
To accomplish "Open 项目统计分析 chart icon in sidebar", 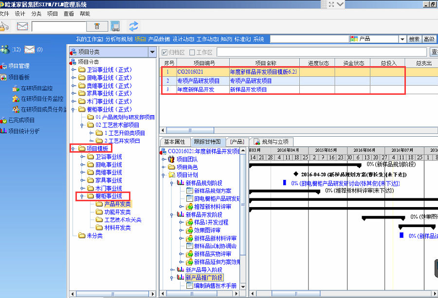I will tap(3, 131).
